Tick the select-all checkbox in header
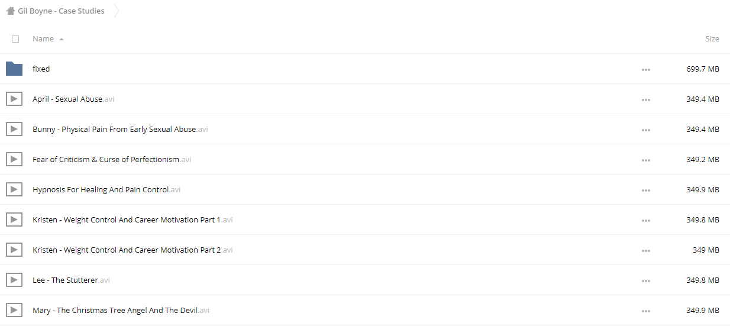730x326 pixels. (x=15, y=39)
